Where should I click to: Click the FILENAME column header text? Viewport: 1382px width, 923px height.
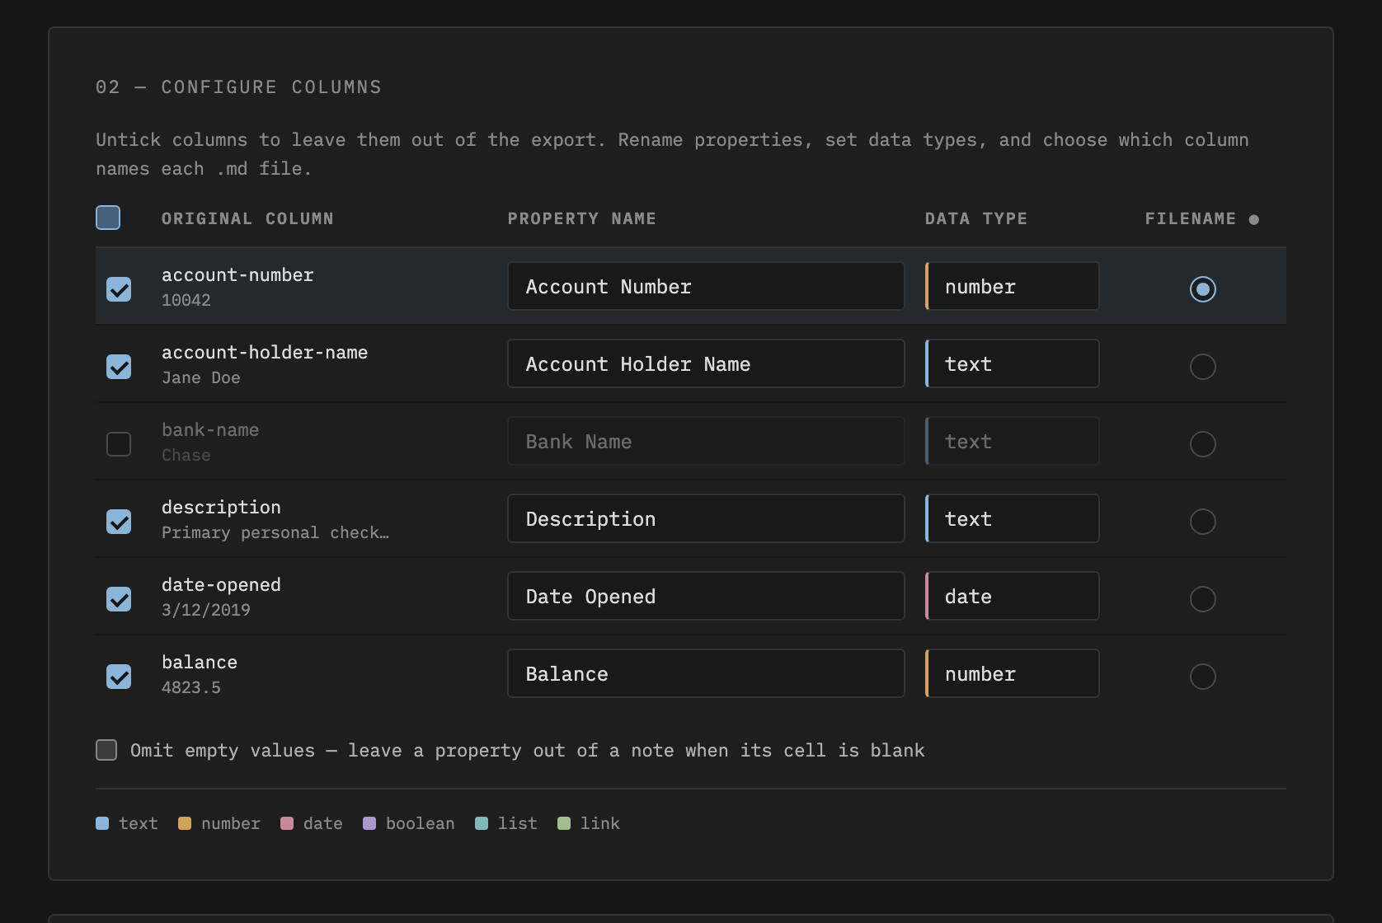coord(1191,218)
